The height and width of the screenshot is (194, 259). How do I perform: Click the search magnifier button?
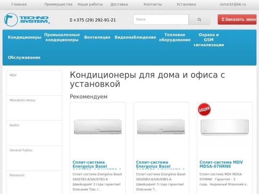pyautogui.click(x=199, y=19)
